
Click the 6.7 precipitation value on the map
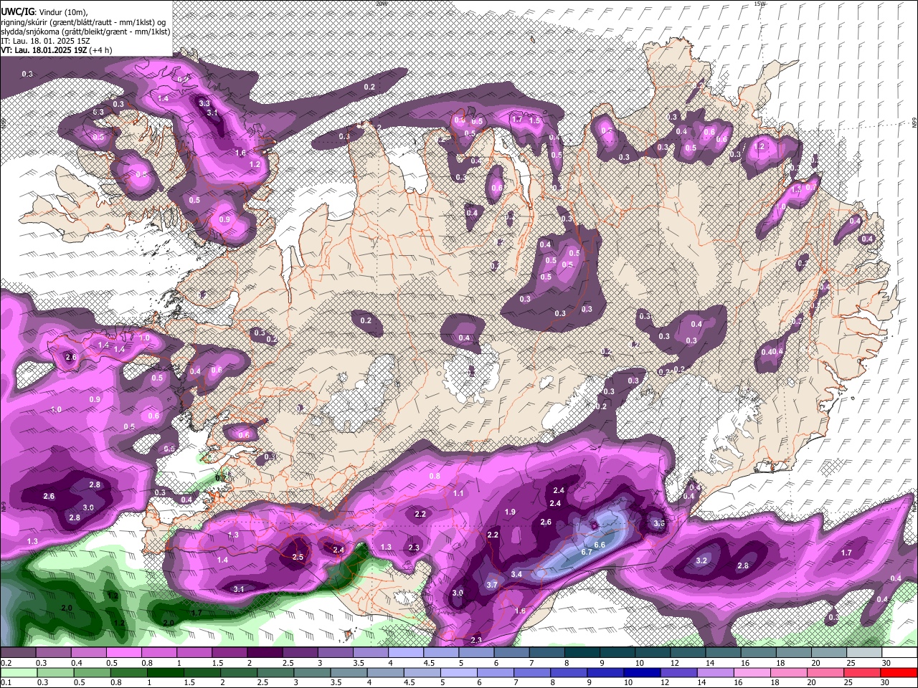click(586, 552)
